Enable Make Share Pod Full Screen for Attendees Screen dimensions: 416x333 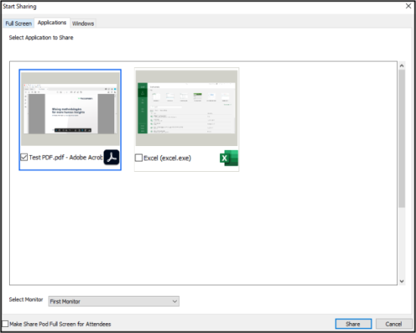(5, 324)
